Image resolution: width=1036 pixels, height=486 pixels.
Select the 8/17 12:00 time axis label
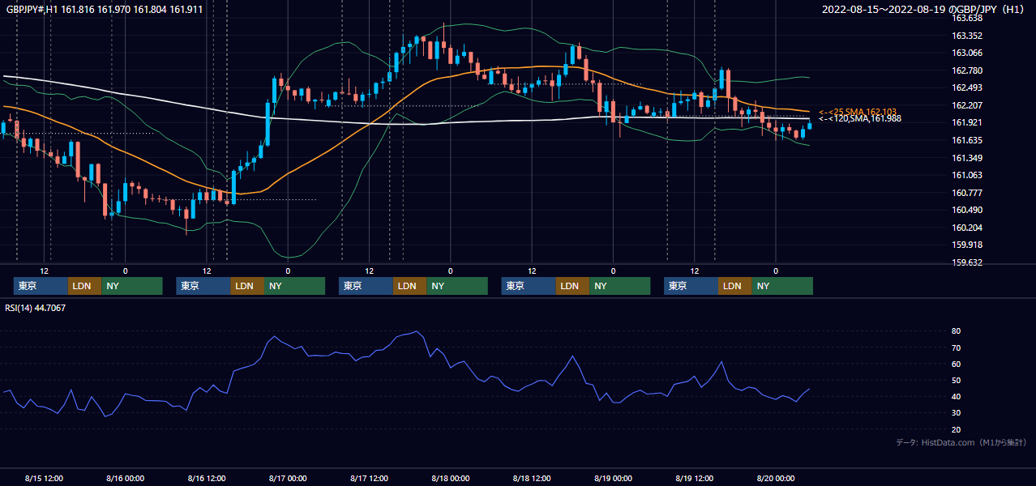coord(369,478)
